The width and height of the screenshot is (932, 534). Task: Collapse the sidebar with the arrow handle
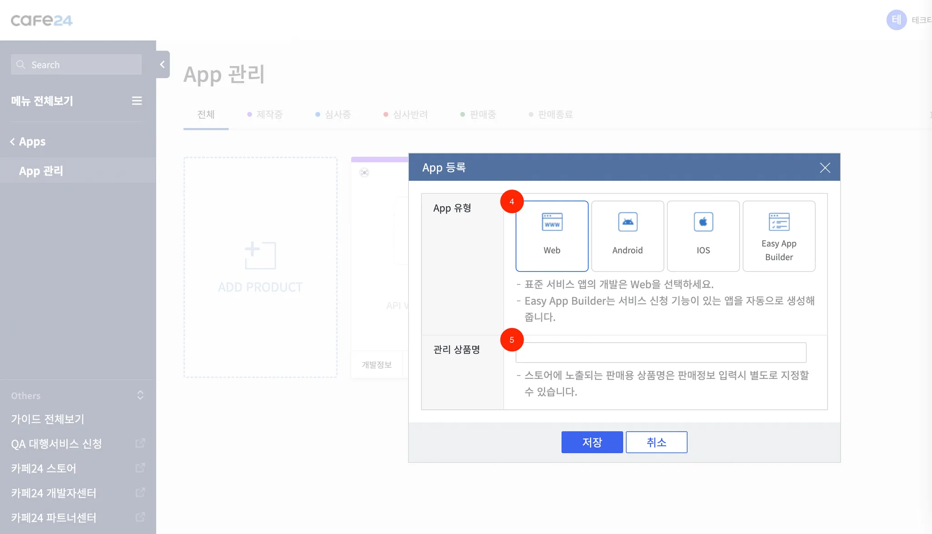pyautogui.click(x=162, y=65)
